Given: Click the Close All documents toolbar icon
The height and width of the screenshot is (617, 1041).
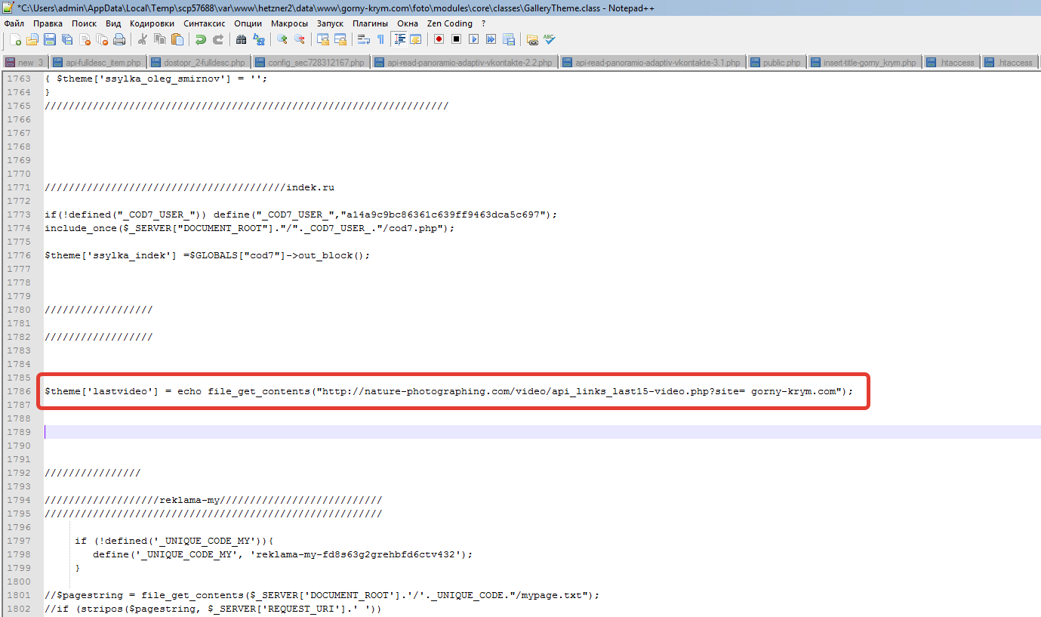Looking at the screenshot, I should click(101, 39).
